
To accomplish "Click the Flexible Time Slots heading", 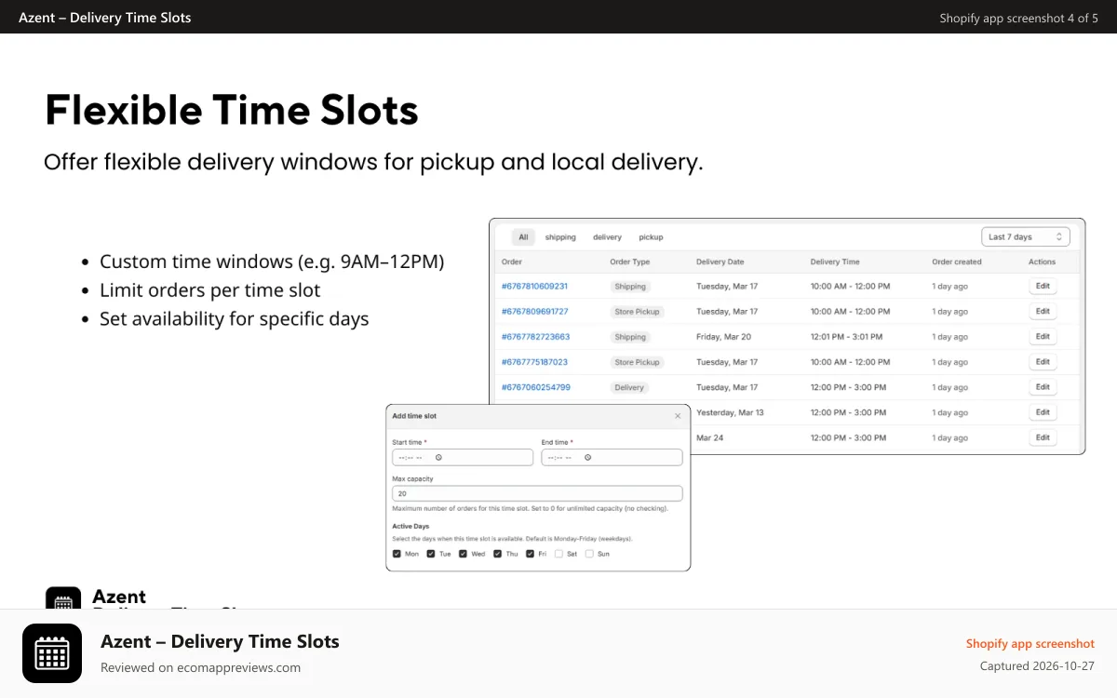I will 232,110.
